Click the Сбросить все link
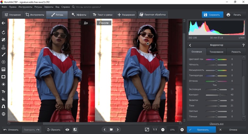 pyautogui.click(x=217, y=123)
